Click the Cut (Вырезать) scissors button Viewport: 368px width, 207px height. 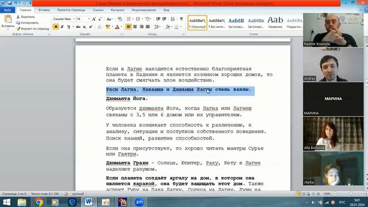coord(25,17)
